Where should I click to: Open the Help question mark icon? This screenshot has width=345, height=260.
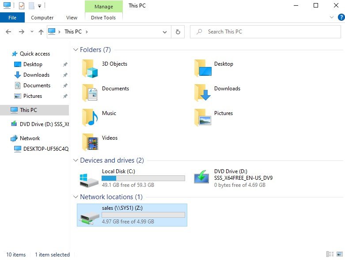(341, 17)
